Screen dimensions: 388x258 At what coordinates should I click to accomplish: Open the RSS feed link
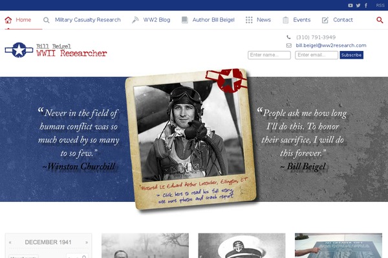click(380, 5)
